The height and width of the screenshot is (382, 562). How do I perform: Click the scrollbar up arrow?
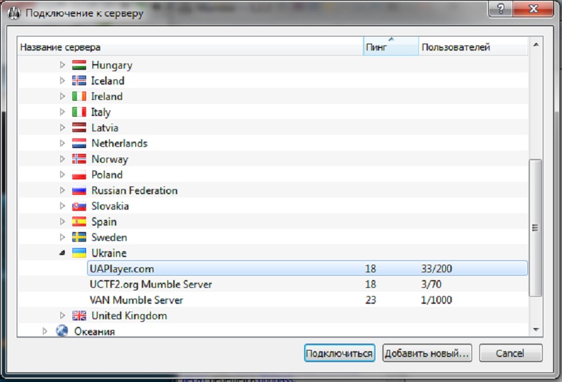(536, 45)
